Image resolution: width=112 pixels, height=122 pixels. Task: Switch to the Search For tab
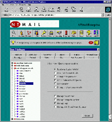pos(48,55)
